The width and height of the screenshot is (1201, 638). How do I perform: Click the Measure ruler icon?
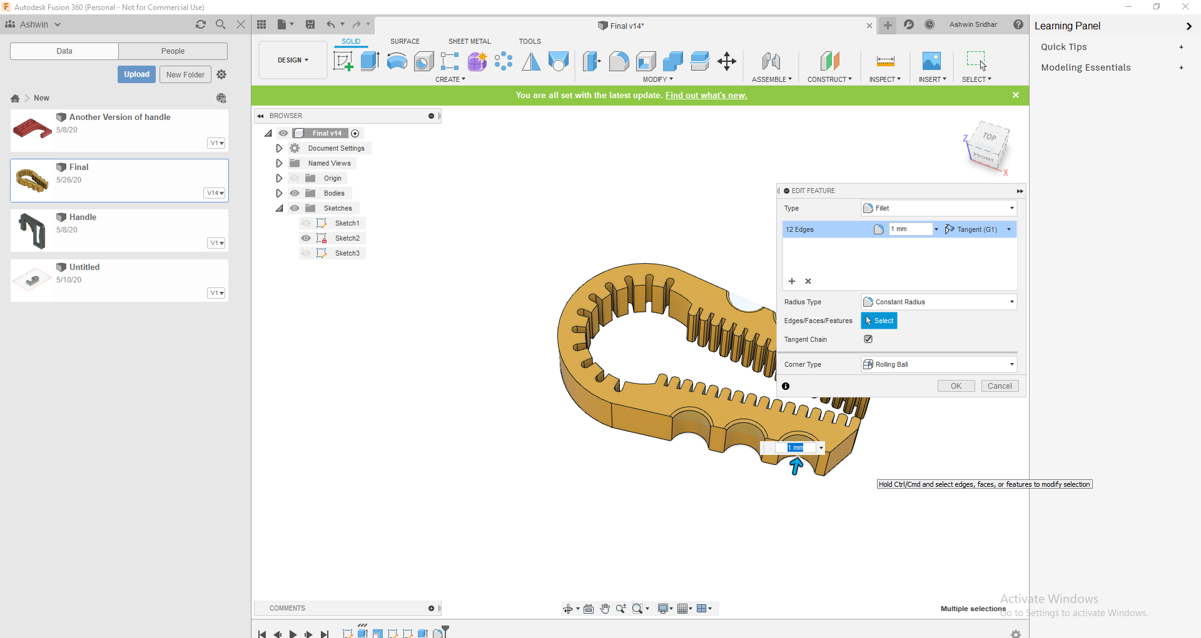tap(885, 61)
